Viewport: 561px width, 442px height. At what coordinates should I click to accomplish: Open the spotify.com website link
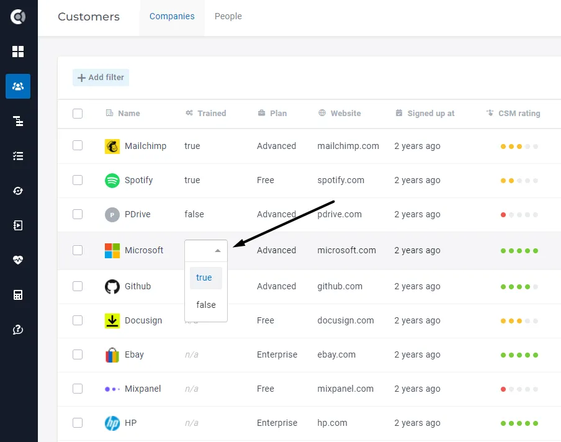click(x=341, y=180)
